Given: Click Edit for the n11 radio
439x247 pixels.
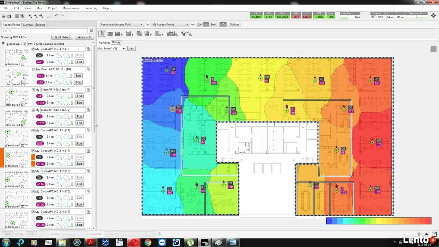Looking at the screenshot, I should coord(78,76).
